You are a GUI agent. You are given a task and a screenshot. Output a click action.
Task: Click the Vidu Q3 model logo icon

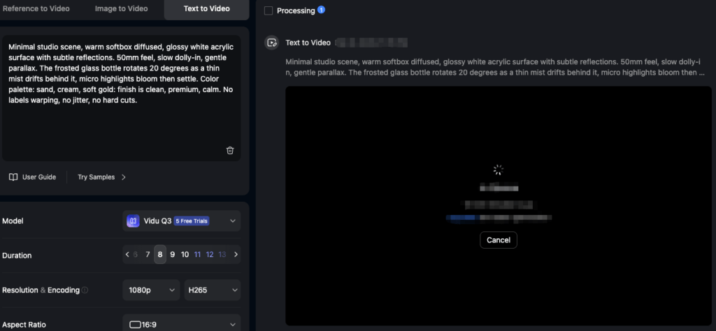[133, 221]
